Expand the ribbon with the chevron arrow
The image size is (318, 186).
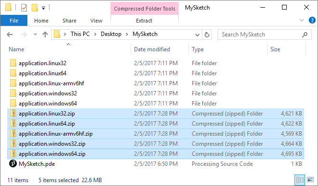[x=302, y=20]
